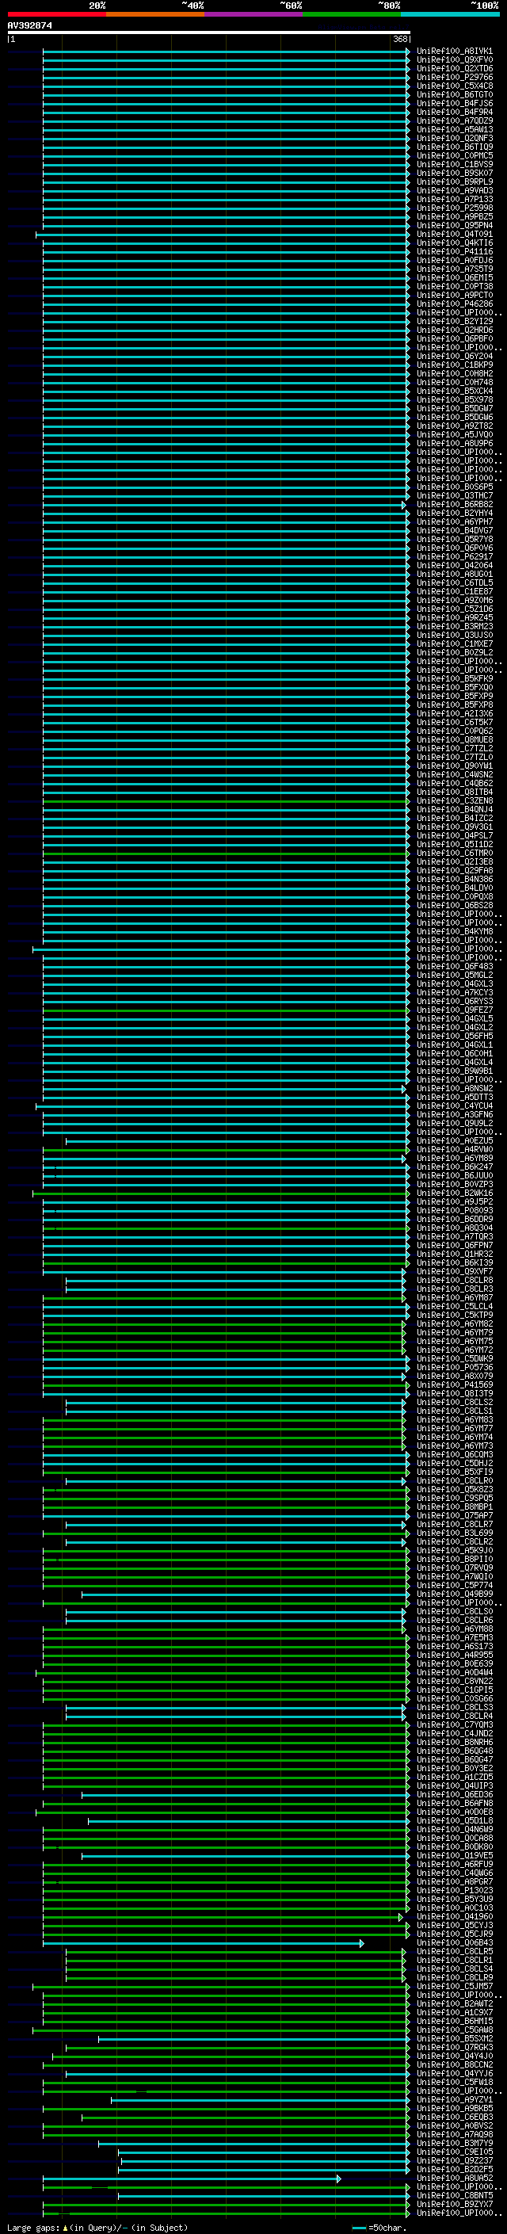
Task: Select hit UniRef100_P46286
Action: click(454, 304)
